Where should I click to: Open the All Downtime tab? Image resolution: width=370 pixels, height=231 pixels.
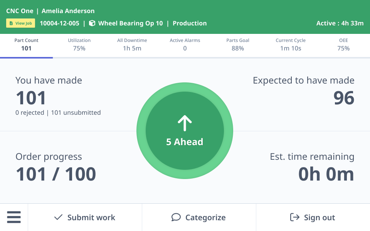tap(132, 45)
